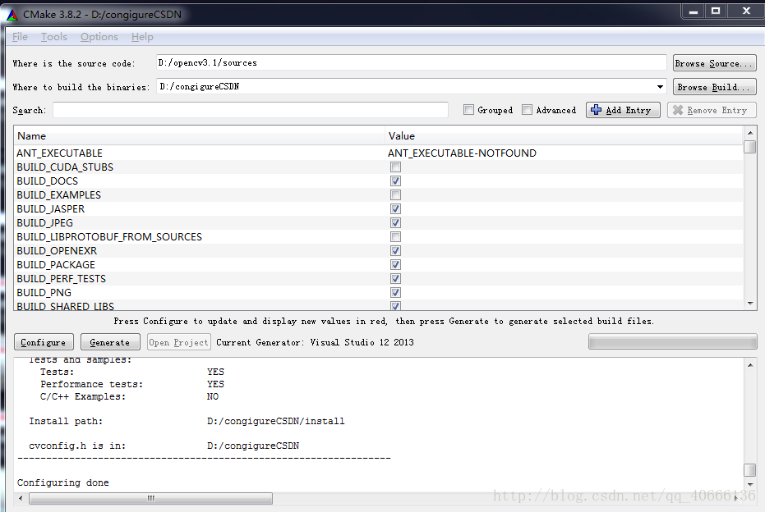The image size is (765, 512).
Task: Disable the BUILD_OPENEXR checkbox
Action: tap(395, 250)
